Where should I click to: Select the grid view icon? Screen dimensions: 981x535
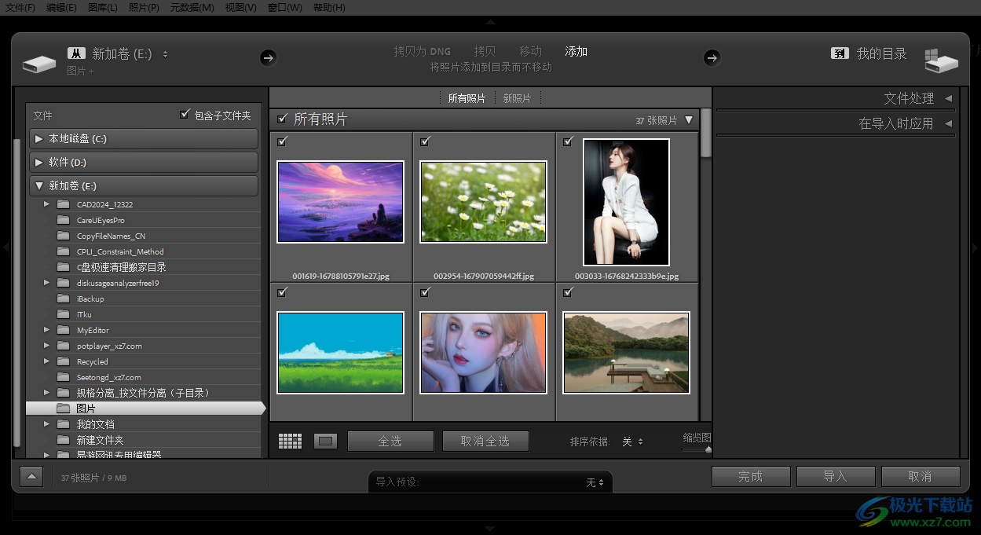[289, 441]
